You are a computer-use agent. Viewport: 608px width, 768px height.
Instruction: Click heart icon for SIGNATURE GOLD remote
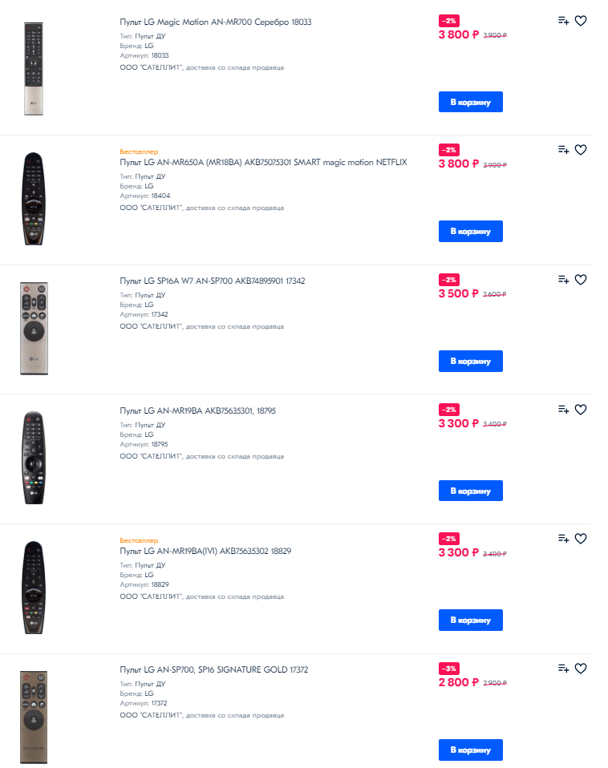[581, 668]
